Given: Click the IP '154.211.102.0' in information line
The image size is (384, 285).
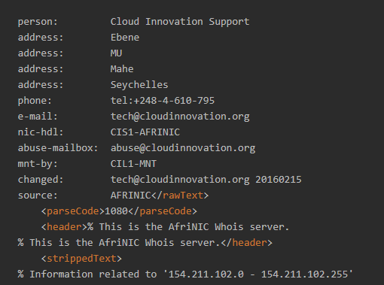Looking at the screenshot, I should 206,274.
